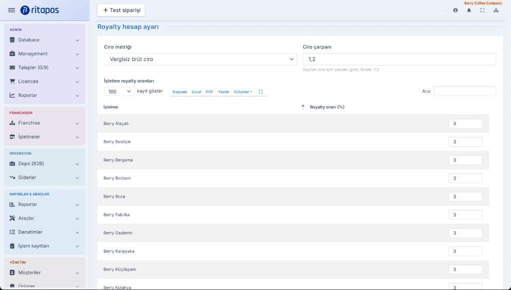The image size is (511, 290).
Task: Open the Ciro metriği dropdown
Action: (x=201, y=59)
